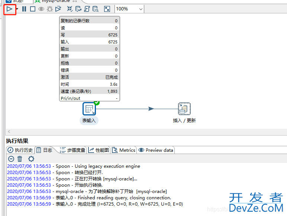Pause the running transformation

point(24,9)
